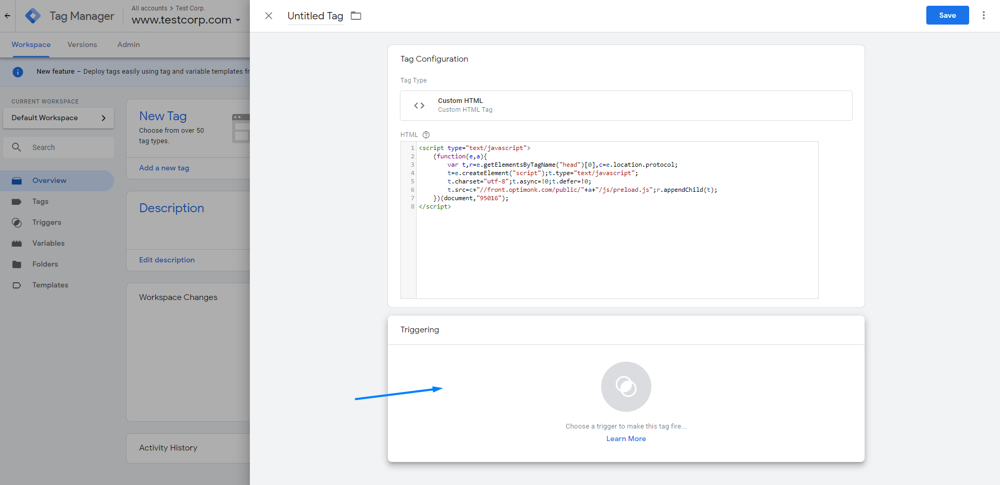Click the Test Corp. breadcrumb
Image resolution: width=1000 pixels, height=485 pixels.
(x=190, y=8)
